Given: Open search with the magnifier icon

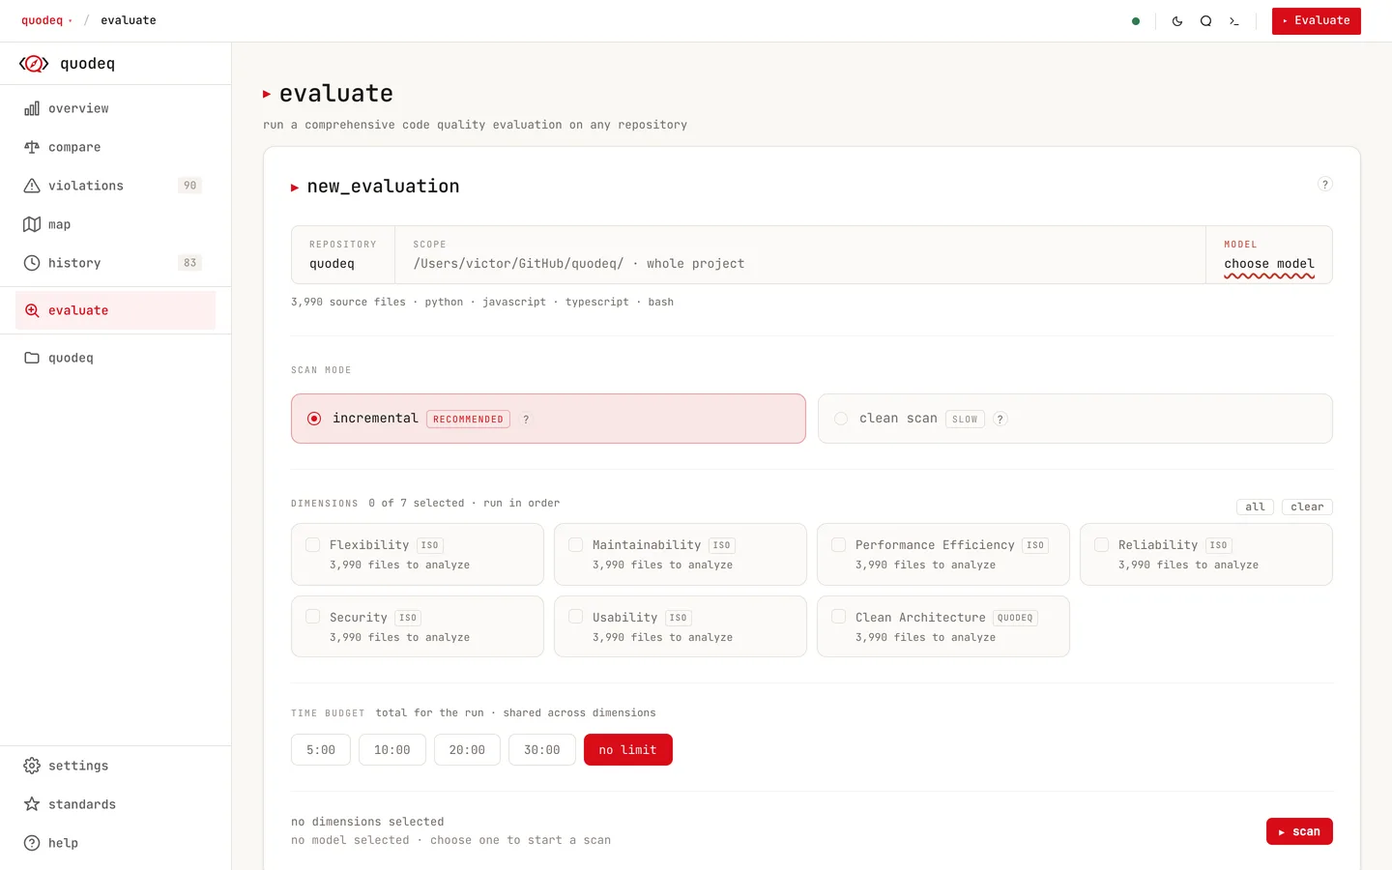Looking at the screenshot, I should click(x=1205, y=21).
